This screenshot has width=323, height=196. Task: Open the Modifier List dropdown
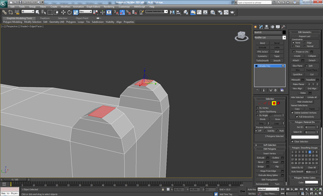270,37
